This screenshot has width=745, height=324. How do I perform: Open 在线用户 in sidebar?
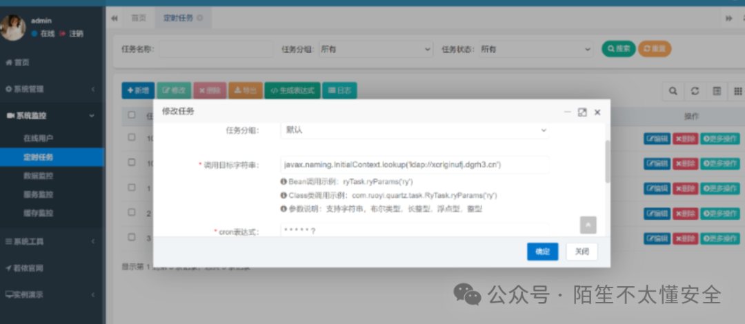(38, 139)
